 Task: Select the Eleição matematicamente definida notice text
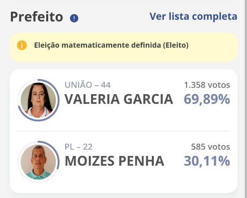click(x=111, y=45)
